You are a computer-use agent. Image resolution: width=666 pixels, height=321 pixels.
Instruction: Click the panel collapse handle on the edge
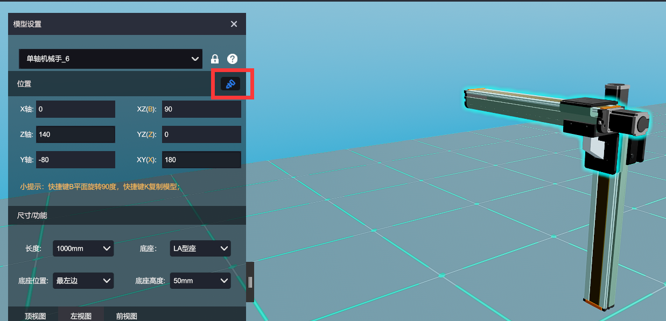(250, 282)
